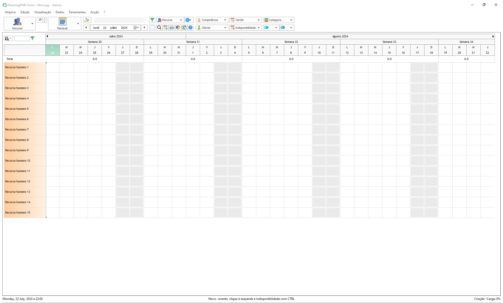Open the Competência filter dropdown
This screenshot has width=503, height=303.
pos(212,20)
